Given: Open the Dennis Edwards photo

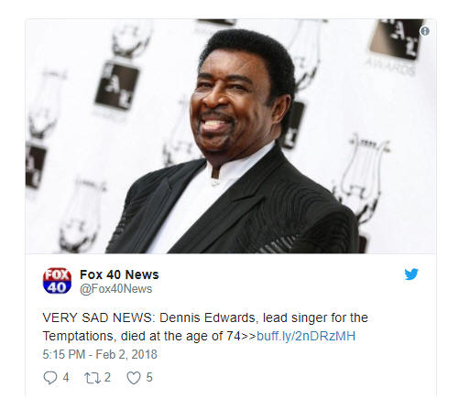Looking at the screenshot, I should pos(231,136).
